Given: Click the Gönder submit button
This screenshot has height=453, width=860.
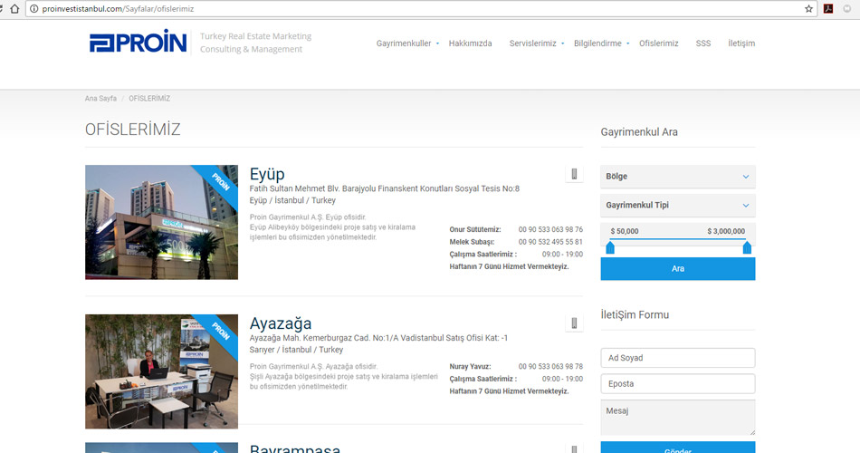Looking at the screenshot, I should [677, 448].
